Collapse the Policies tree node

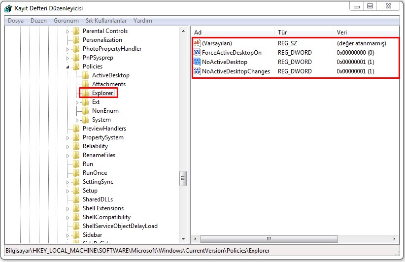(68, 66)
